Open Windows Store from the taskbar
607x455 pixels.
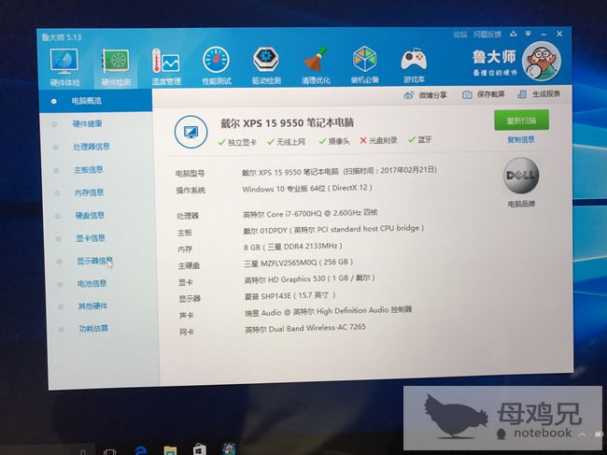tap(199, 449)
